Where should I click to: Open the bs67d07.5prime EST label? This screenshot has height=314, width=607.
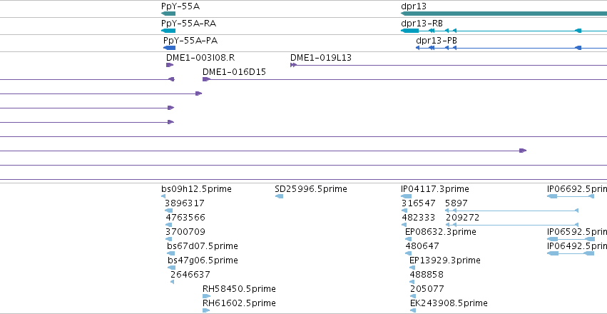tap(203, 246)
